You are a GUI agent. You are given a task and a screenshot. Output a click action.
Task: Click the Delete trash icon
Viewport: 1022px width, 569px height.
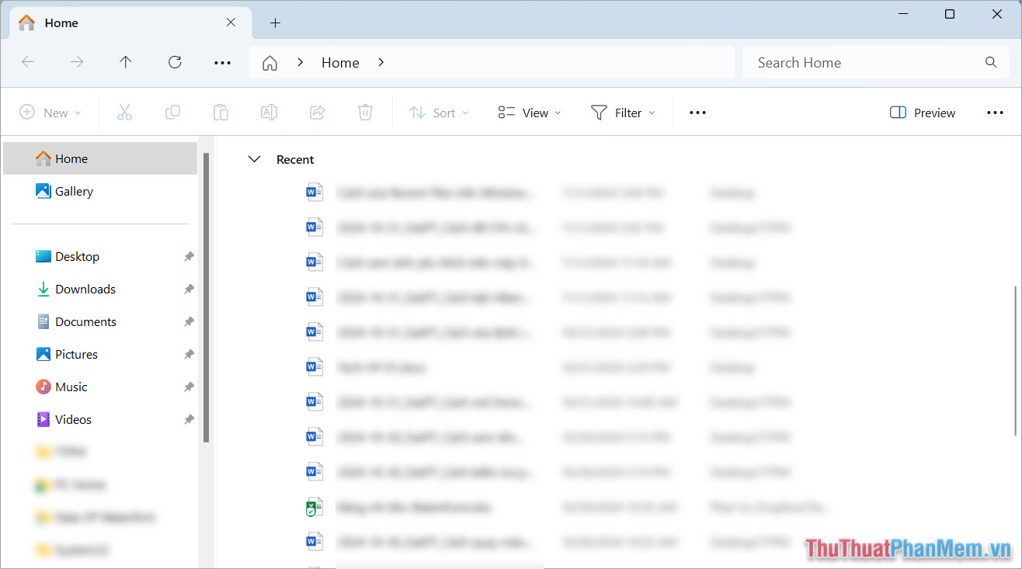click(x=365, y=112)
